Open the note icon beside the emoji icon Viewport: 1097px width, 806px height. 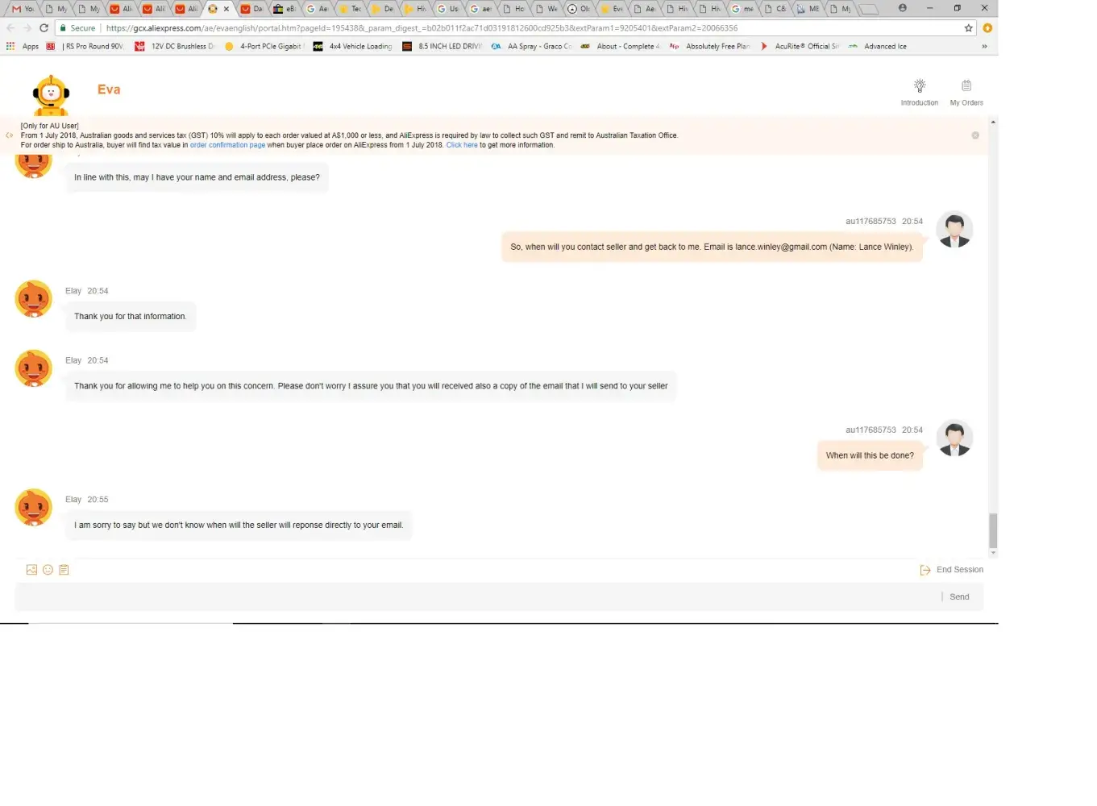[64, 570]
